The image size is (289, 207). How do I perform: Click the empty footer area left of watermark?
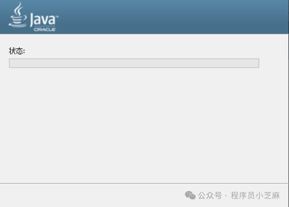click(x=92, y=195)
